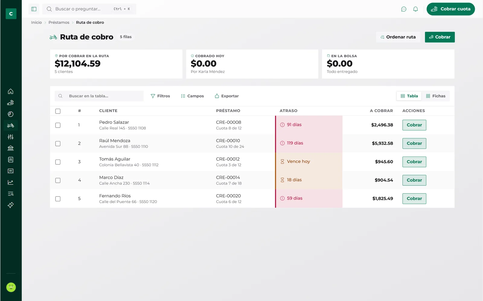Screen dimensions: 483x301
Task: Open the contact book sidebar icon
Action: tap(11, 160)
